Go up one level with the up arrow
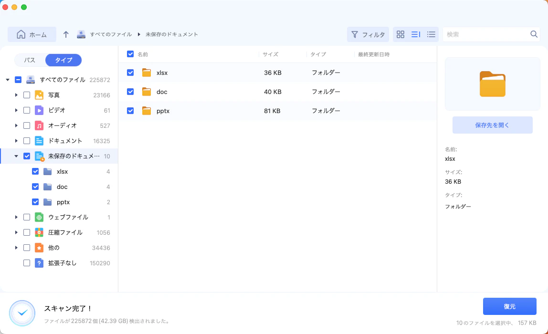This screenshot has width=548, height=334. click(x=66, y=34)
